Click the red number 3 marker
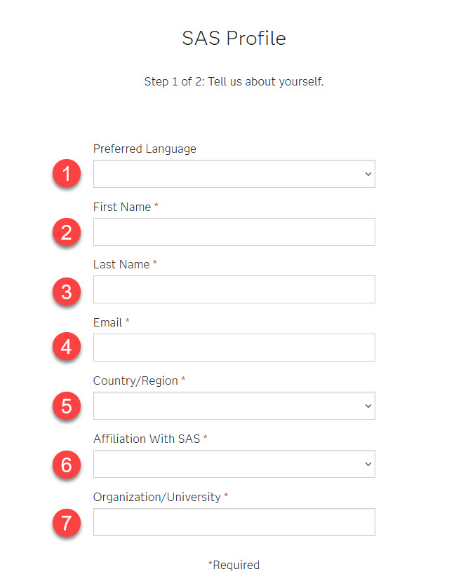 click(67, 291)
